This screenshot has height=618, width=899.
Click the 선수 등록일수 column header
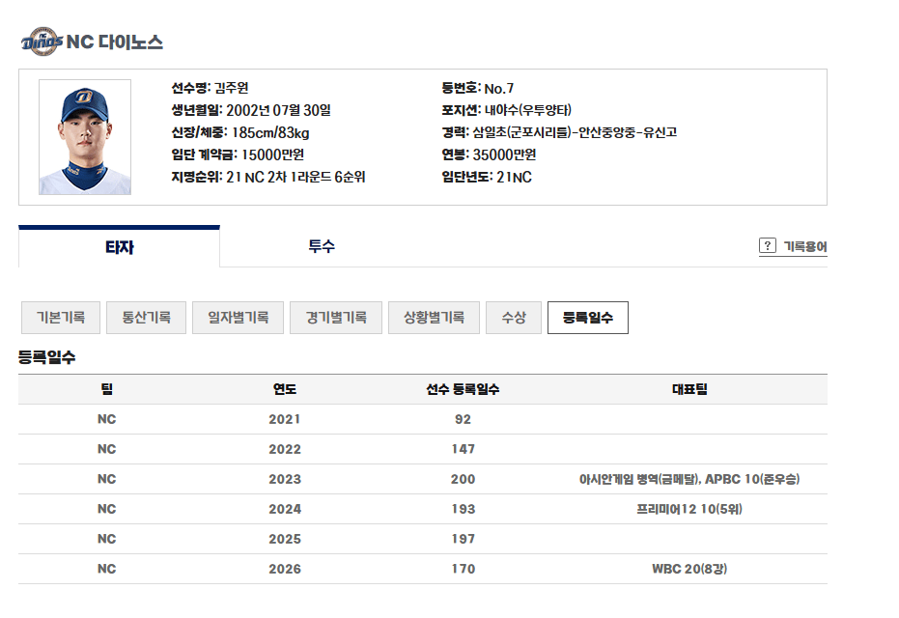pyautogui.click(x=463, y=389)
